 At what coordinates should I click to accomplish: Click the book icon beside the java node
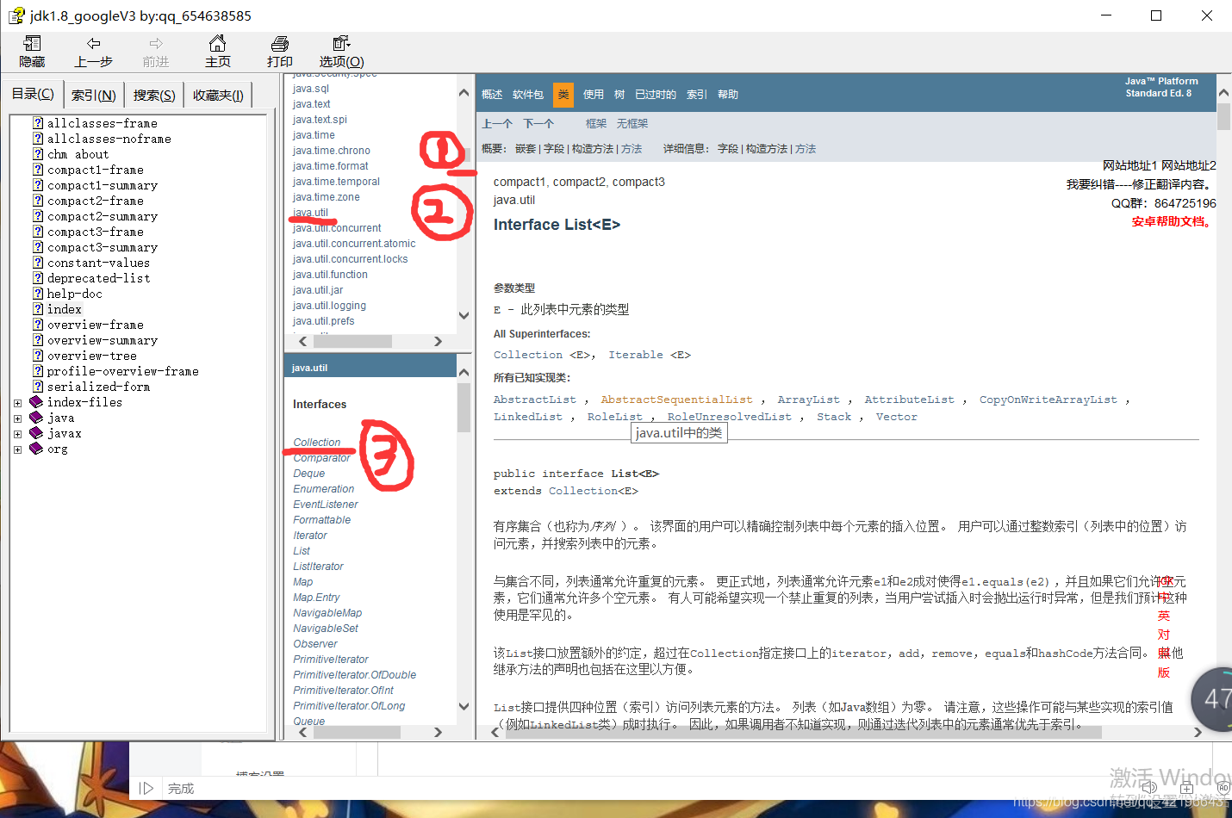click(35, 418)
